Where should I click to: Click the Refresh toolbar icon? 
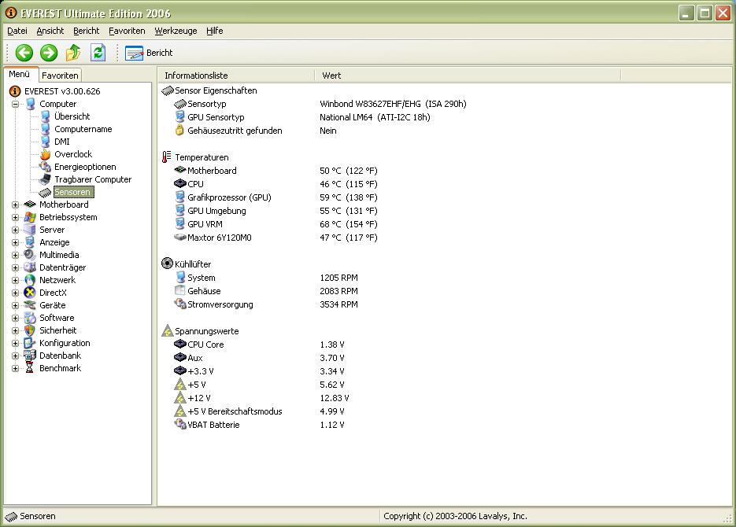98,53
